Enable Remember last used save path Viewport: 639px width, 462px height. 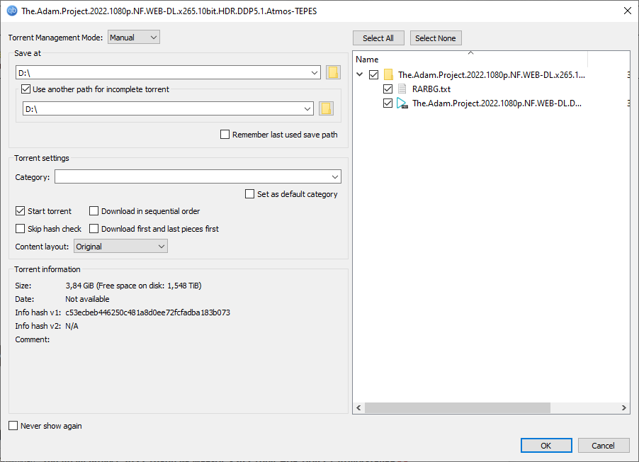225,134
